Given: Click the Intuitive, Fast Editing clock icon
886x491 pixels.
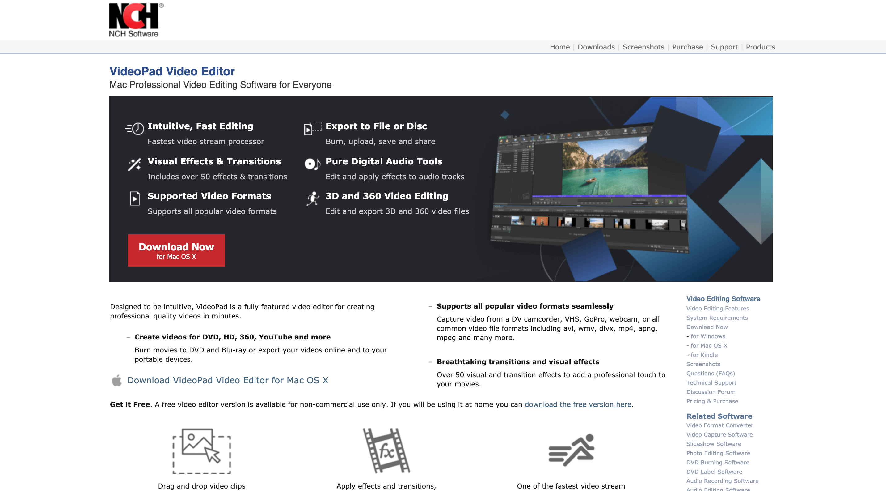Looking at the screenshot, I should coord(134,129).
